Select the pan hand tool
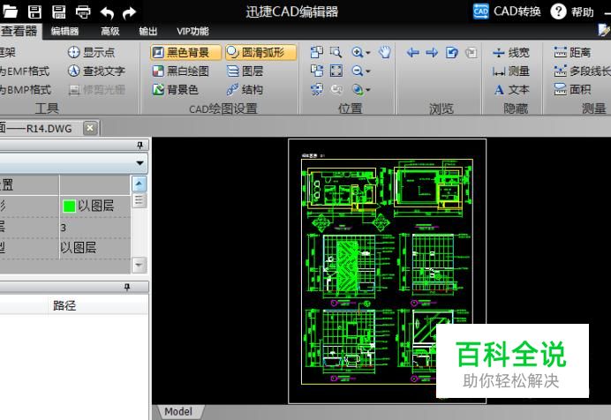The height and width of the screenshot is (420, 611). (x=384, y=52)
